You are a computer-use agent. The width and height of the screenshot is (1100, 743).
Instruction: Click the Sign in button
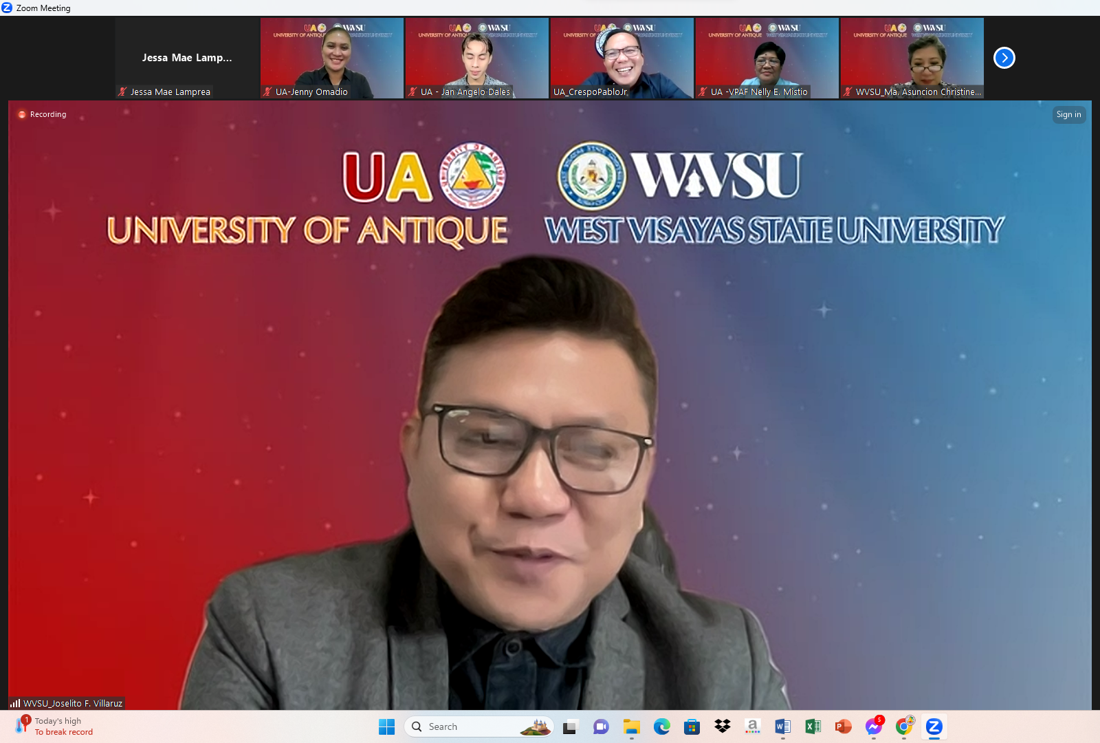click(x=1068, y=115)
